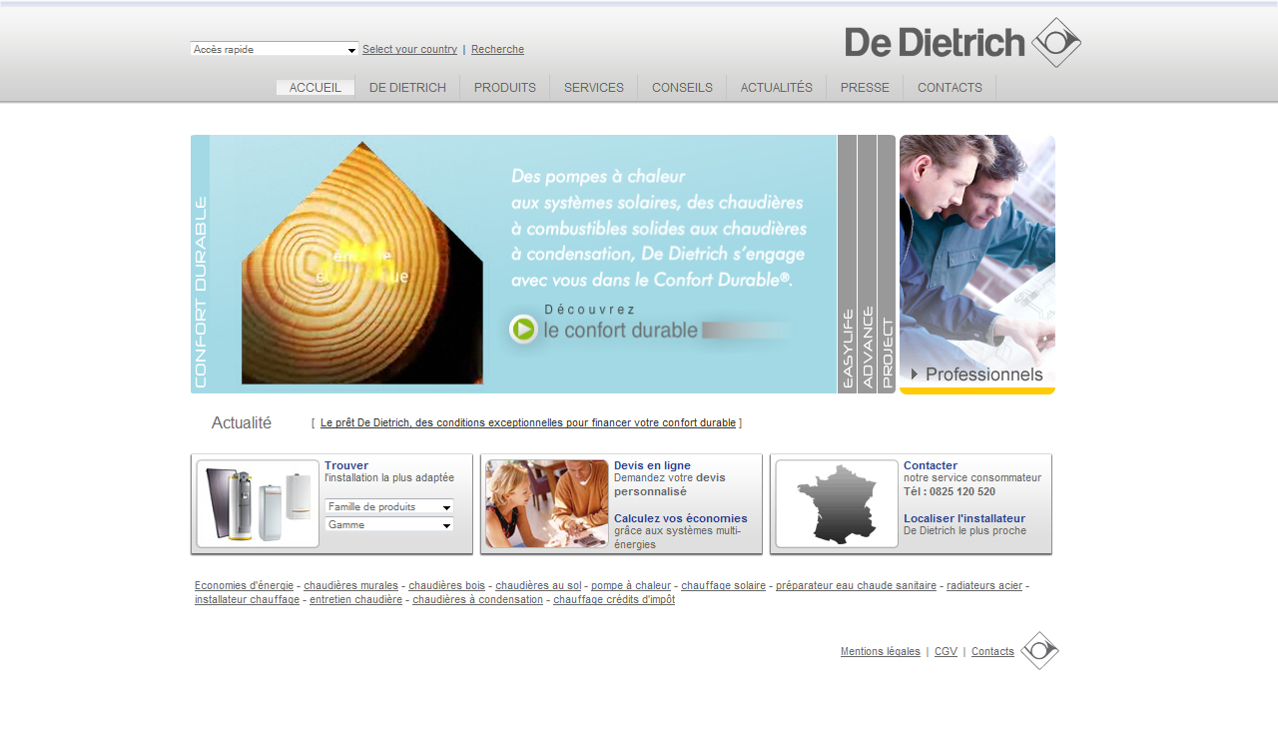Open the Accès rapide dropdown
This screenshot has width=1278, height=734.
(x=274, y=49)
